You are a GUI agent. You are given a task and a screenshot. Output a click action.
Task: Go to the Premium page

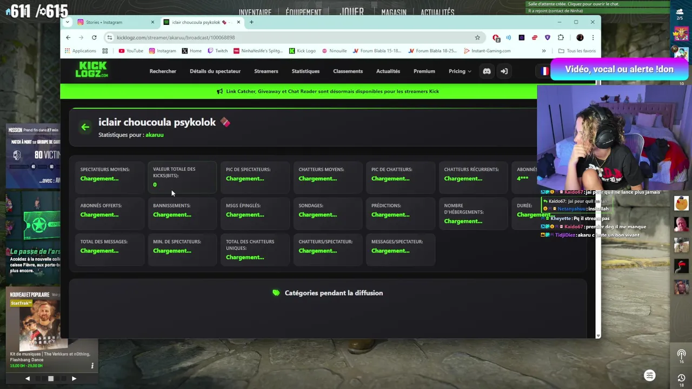pyautogui.click(x=424, y=71)
